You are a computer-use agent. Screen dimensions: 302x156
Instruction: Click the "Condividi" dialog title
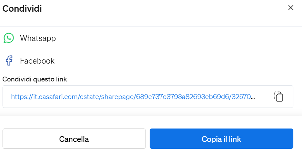[x=22, y=9]
